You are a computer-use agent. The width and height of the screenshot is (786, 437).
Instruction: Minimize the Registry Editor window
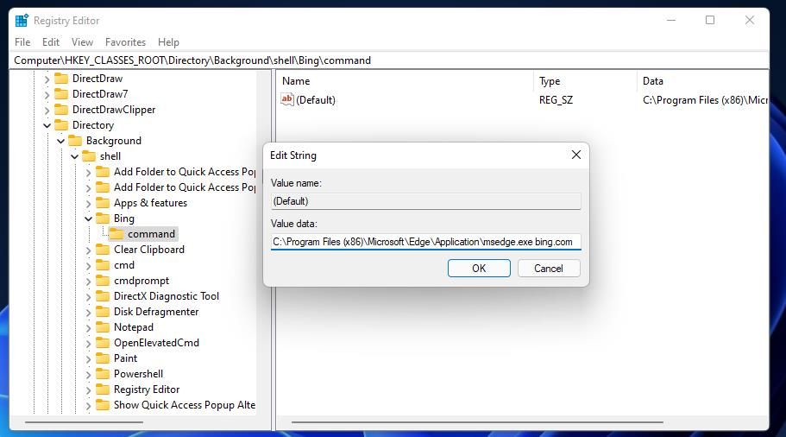(671, 20)
